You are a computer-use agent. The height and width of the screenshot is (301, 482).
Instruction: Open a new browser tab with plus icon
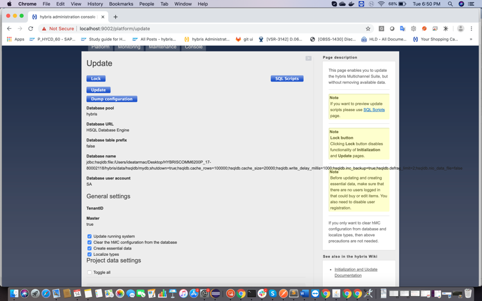(115, 17)
